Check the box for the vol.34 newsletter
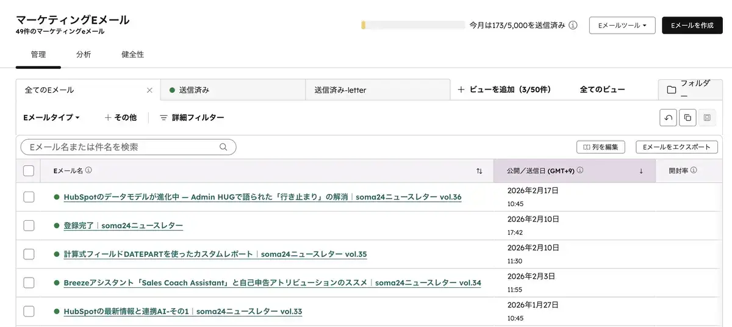The image size is (732, 327). click(x=29, y=283)
